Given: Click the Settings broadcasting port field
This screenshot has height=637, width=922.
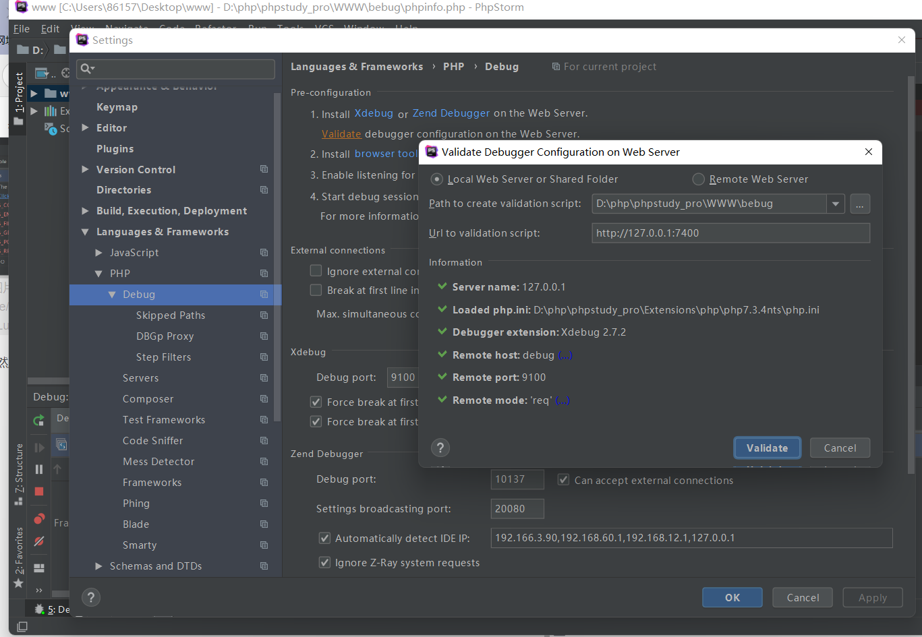Looking at the screenshot, I should click(517, 509).
